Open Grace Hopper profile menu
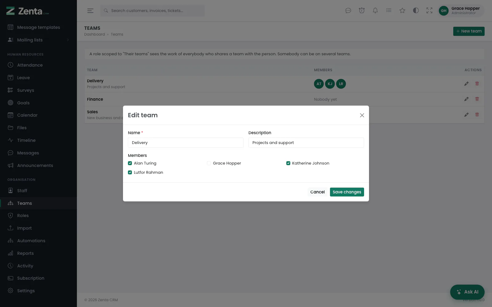492x307 pixels. 461,11
